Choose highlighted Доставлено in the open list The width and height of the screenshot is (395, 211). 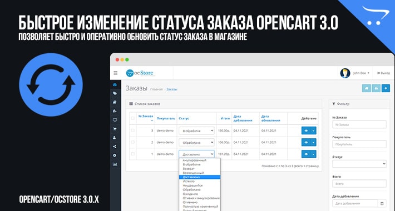click(x=200, y=177)
